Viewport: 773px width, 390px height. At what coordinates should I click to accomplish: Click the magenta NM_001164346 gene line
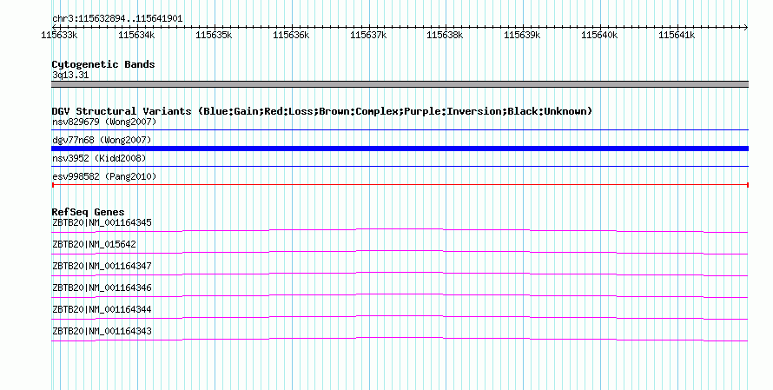[400, 295]
